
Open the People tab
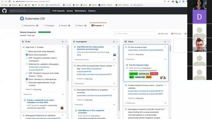coord(65,25)
